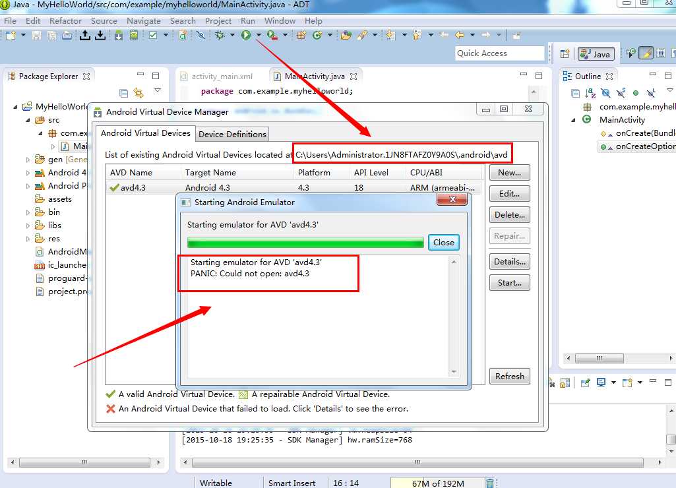Open the Android SDK Manager toolbar icon
This screenshot has width=676, height=488.
click(x=119, y=35)
